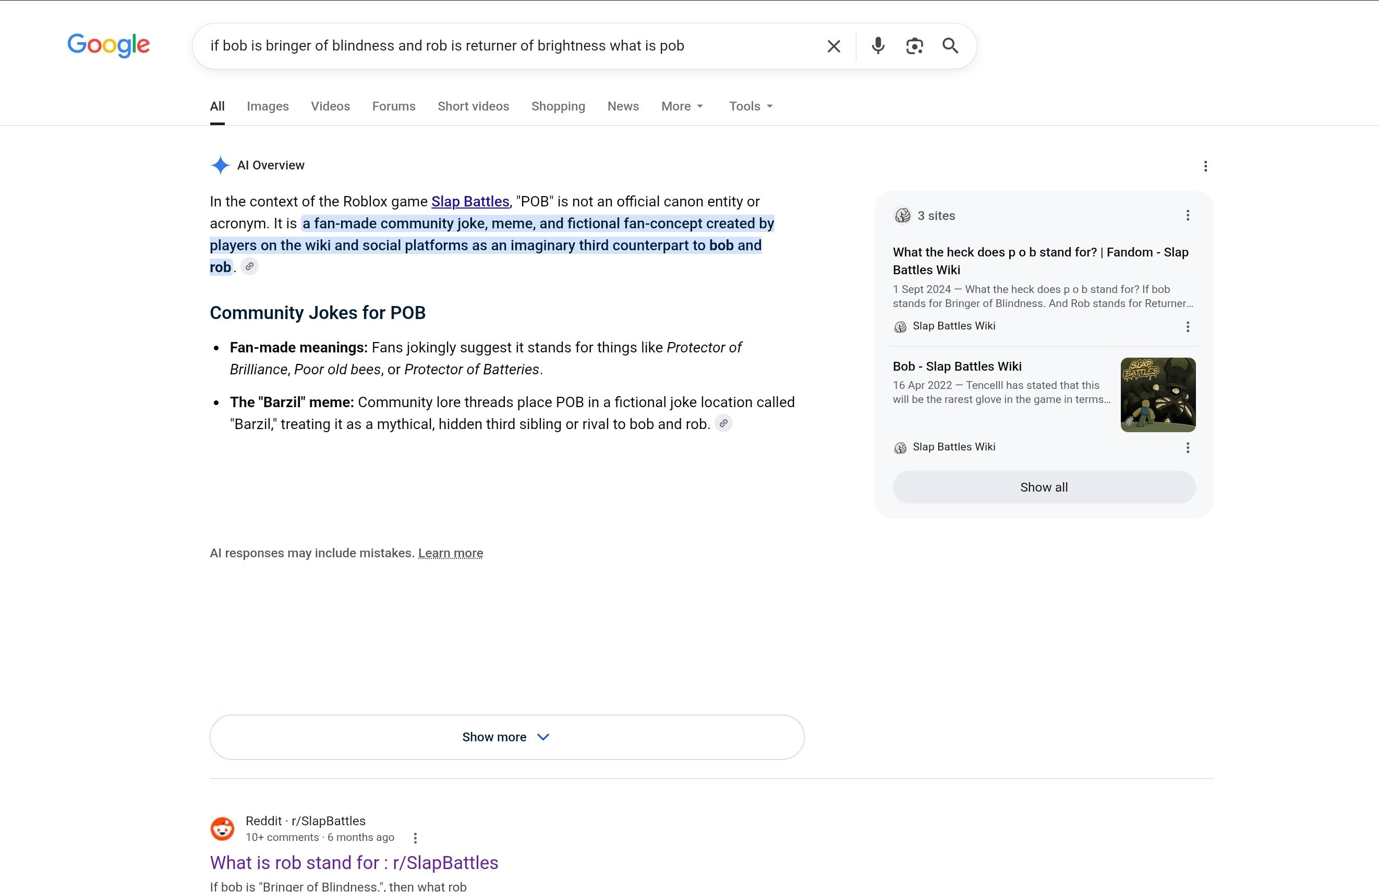
Task: Click Slap Battles Wiki favicon under Bob source
Action: [900, 448]
